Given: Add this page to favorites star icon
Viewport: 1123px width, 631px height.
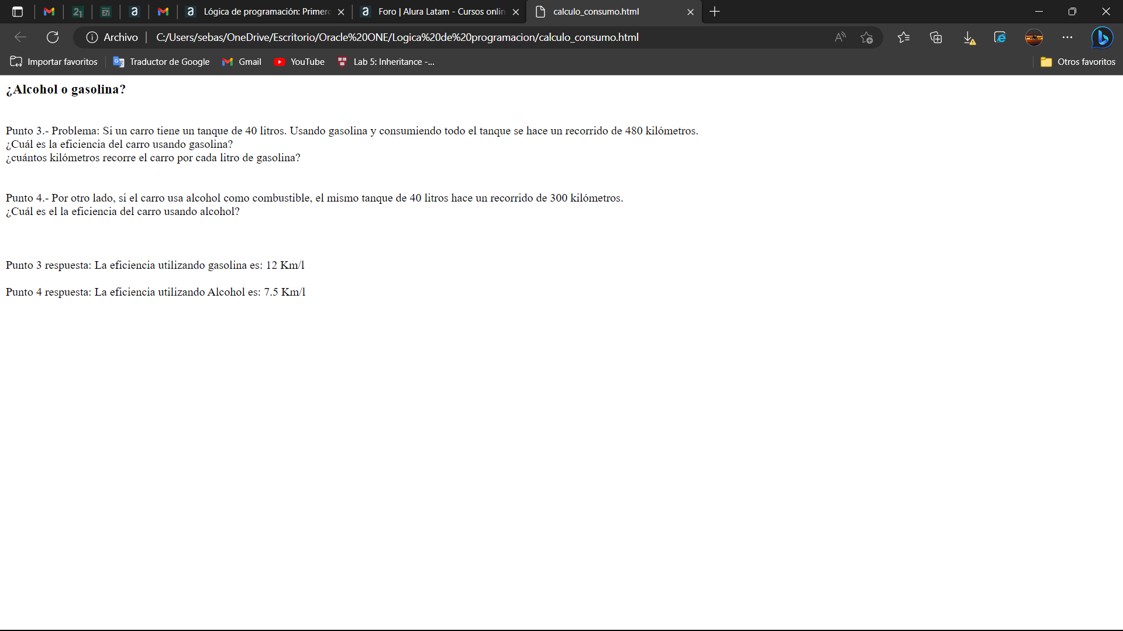Looking at the screenshot, I should tap(867, 37).
